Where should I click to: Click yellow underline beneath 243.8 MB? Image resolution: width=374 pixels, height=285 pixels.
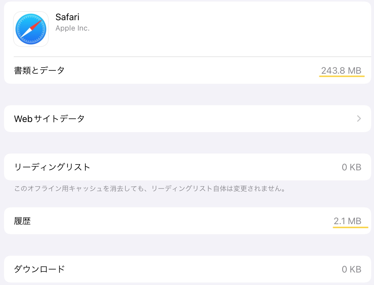342,76
